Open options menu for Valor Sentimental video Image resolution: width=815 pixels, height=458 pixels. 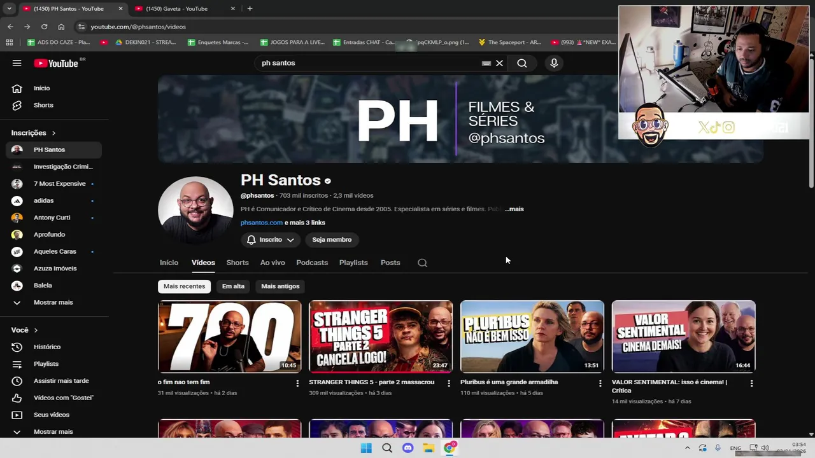pos(751,383)
